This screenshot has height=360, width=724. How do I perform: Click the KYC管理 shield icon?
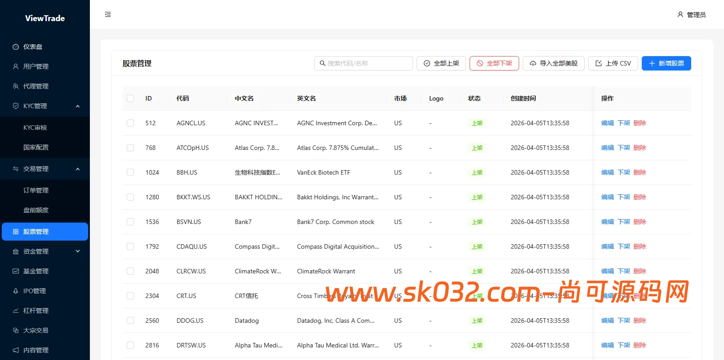[x=16, y=106]
